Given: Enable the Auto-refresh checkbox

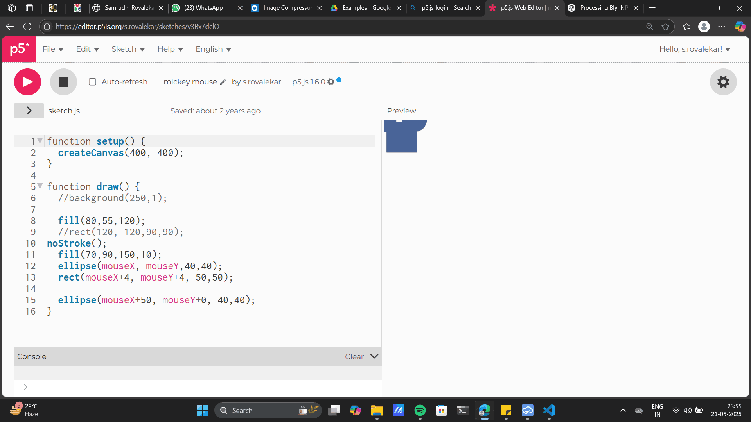Looking at the screenshot, I should click(92, 82).
